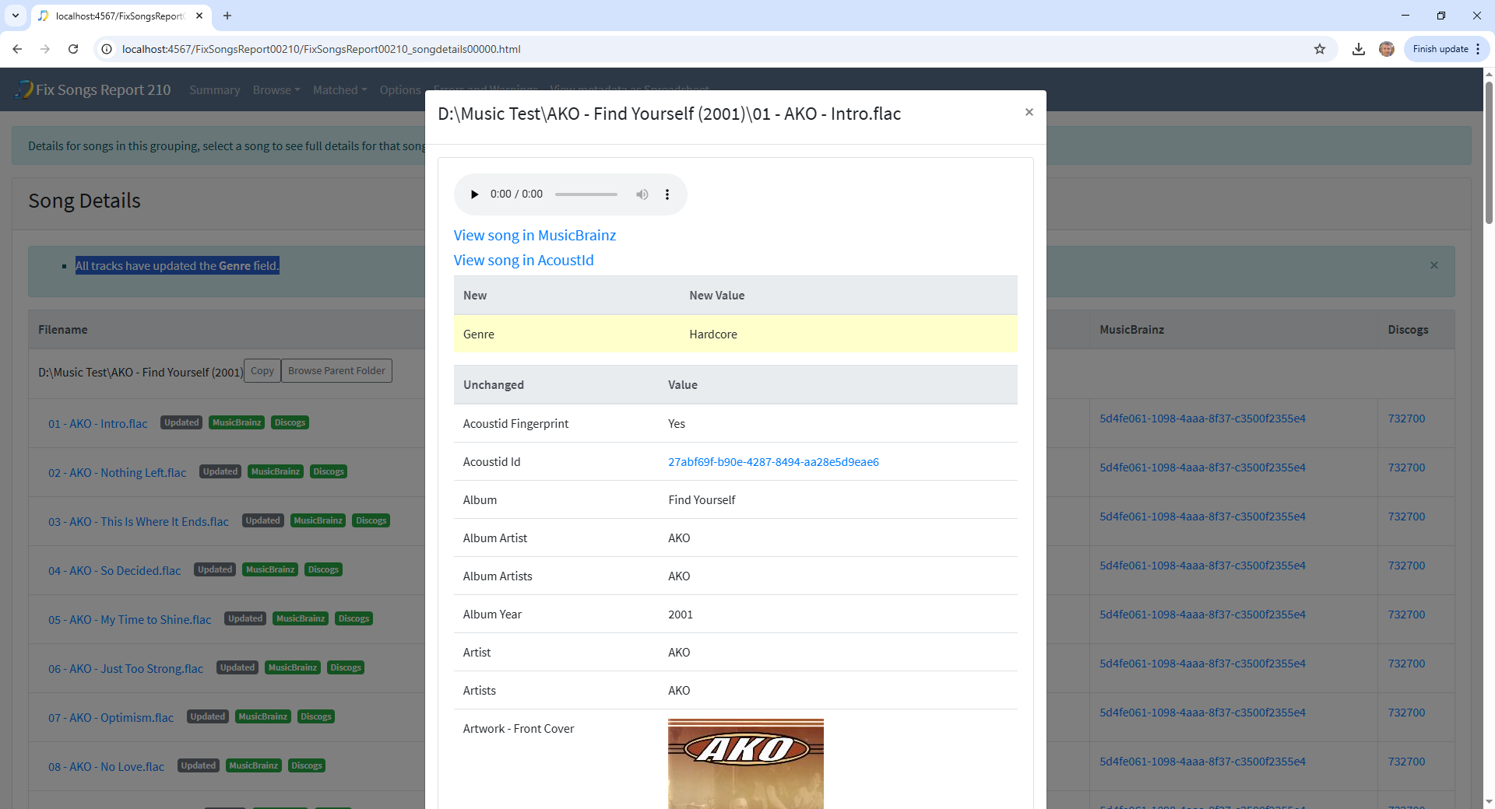Viewport: 1495px width, 809px height.
Task: Mute the audio player volume
Action: [642, 194]
